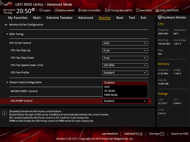This screenshot has height=142, width=190.
Task: Click the +12V reading 12.152 V
Action: [162, 104]
